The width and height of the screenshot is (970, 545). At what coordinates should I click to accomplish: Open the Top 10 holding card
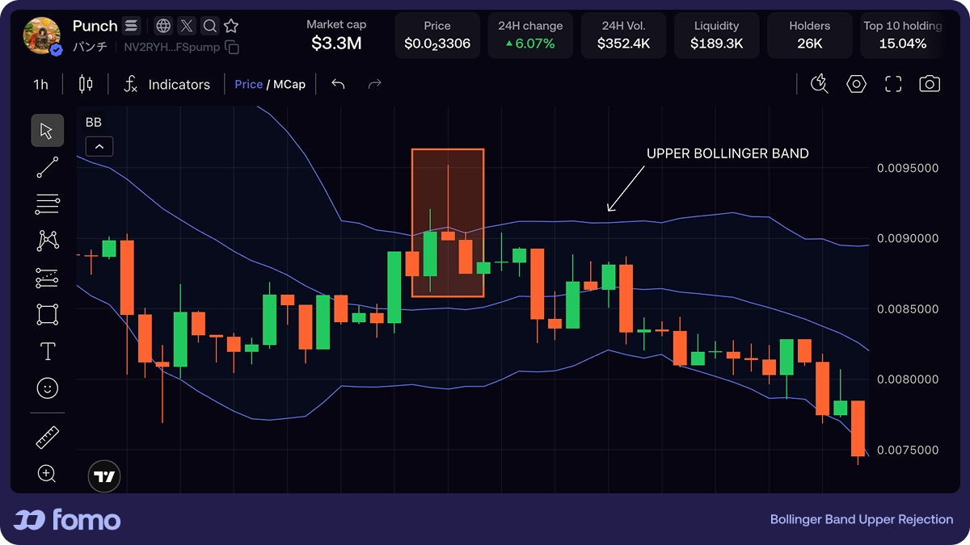click(x=902, y=36)
